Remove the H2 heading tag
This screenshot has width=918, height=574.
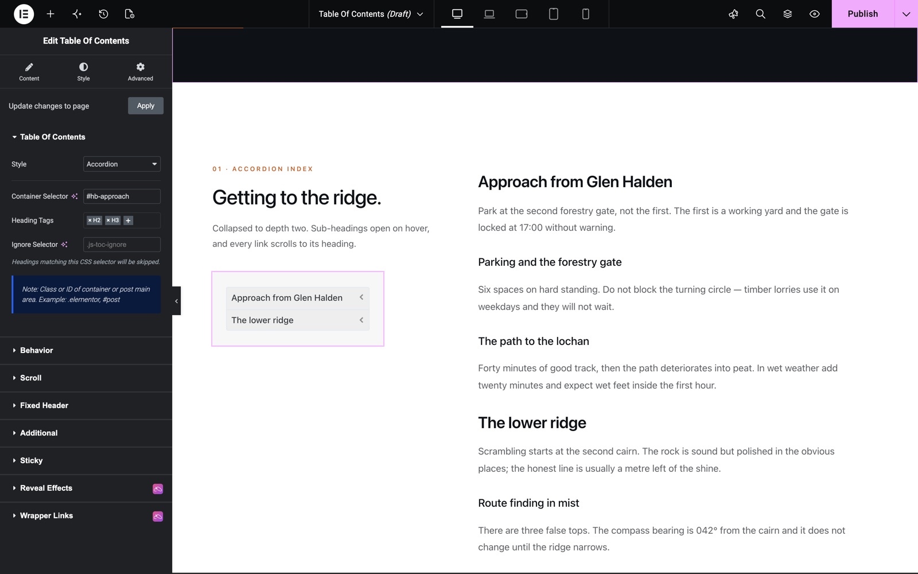(x=90, y=220)
